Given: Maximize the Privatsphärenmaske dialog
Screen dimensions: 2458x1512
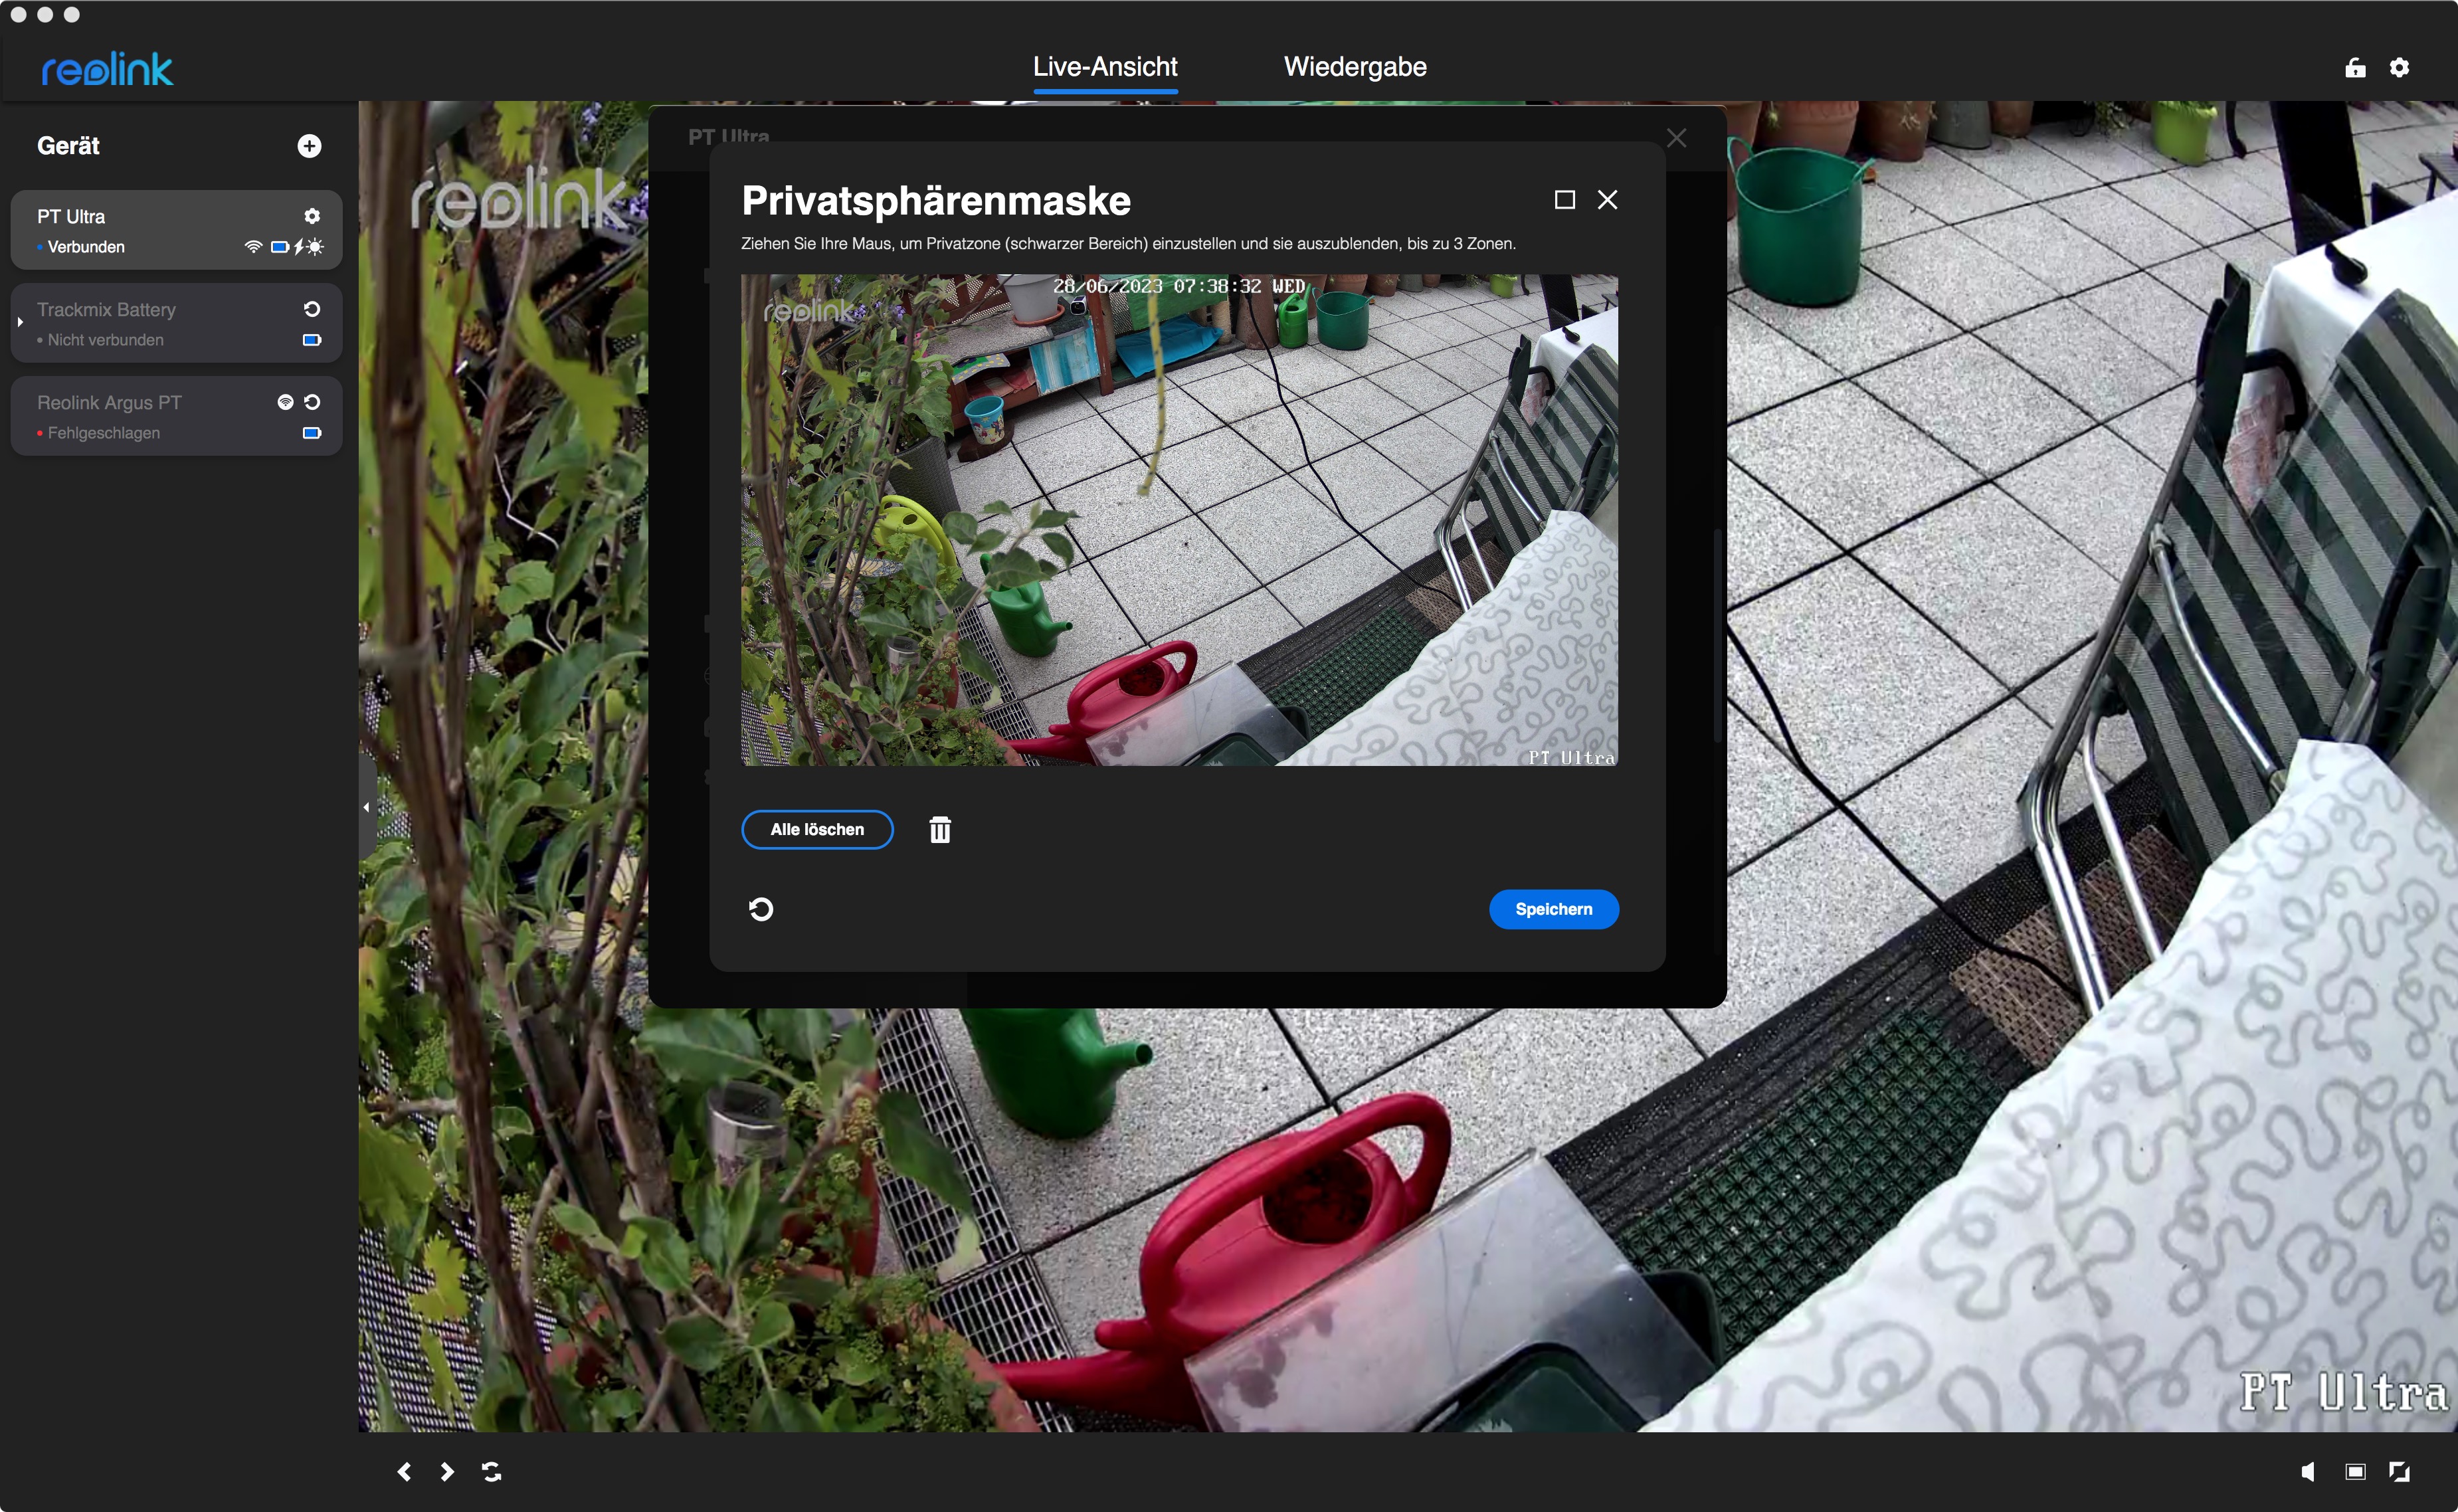Looking at the screenshot, I should pyautogui.click(x=1564, y=200).
